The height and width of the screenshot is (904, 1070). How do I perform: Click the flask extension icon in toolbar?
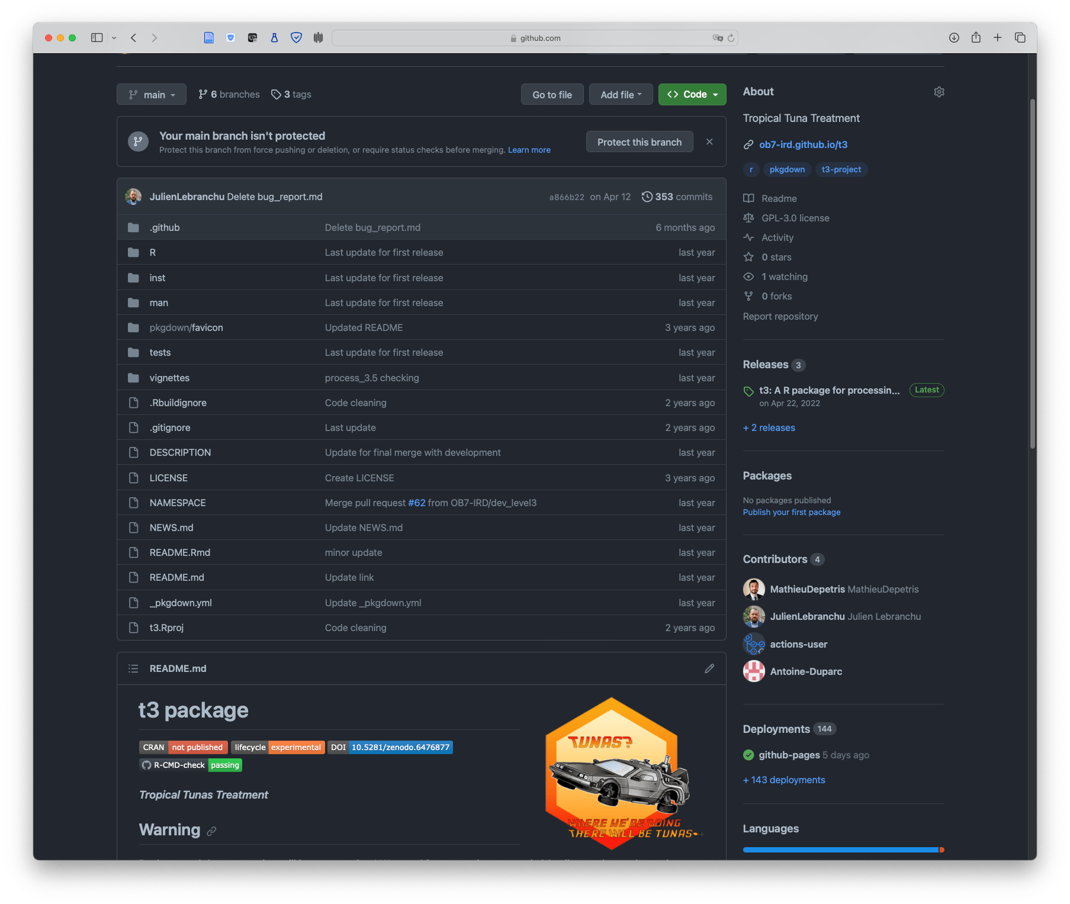point(274,38)
